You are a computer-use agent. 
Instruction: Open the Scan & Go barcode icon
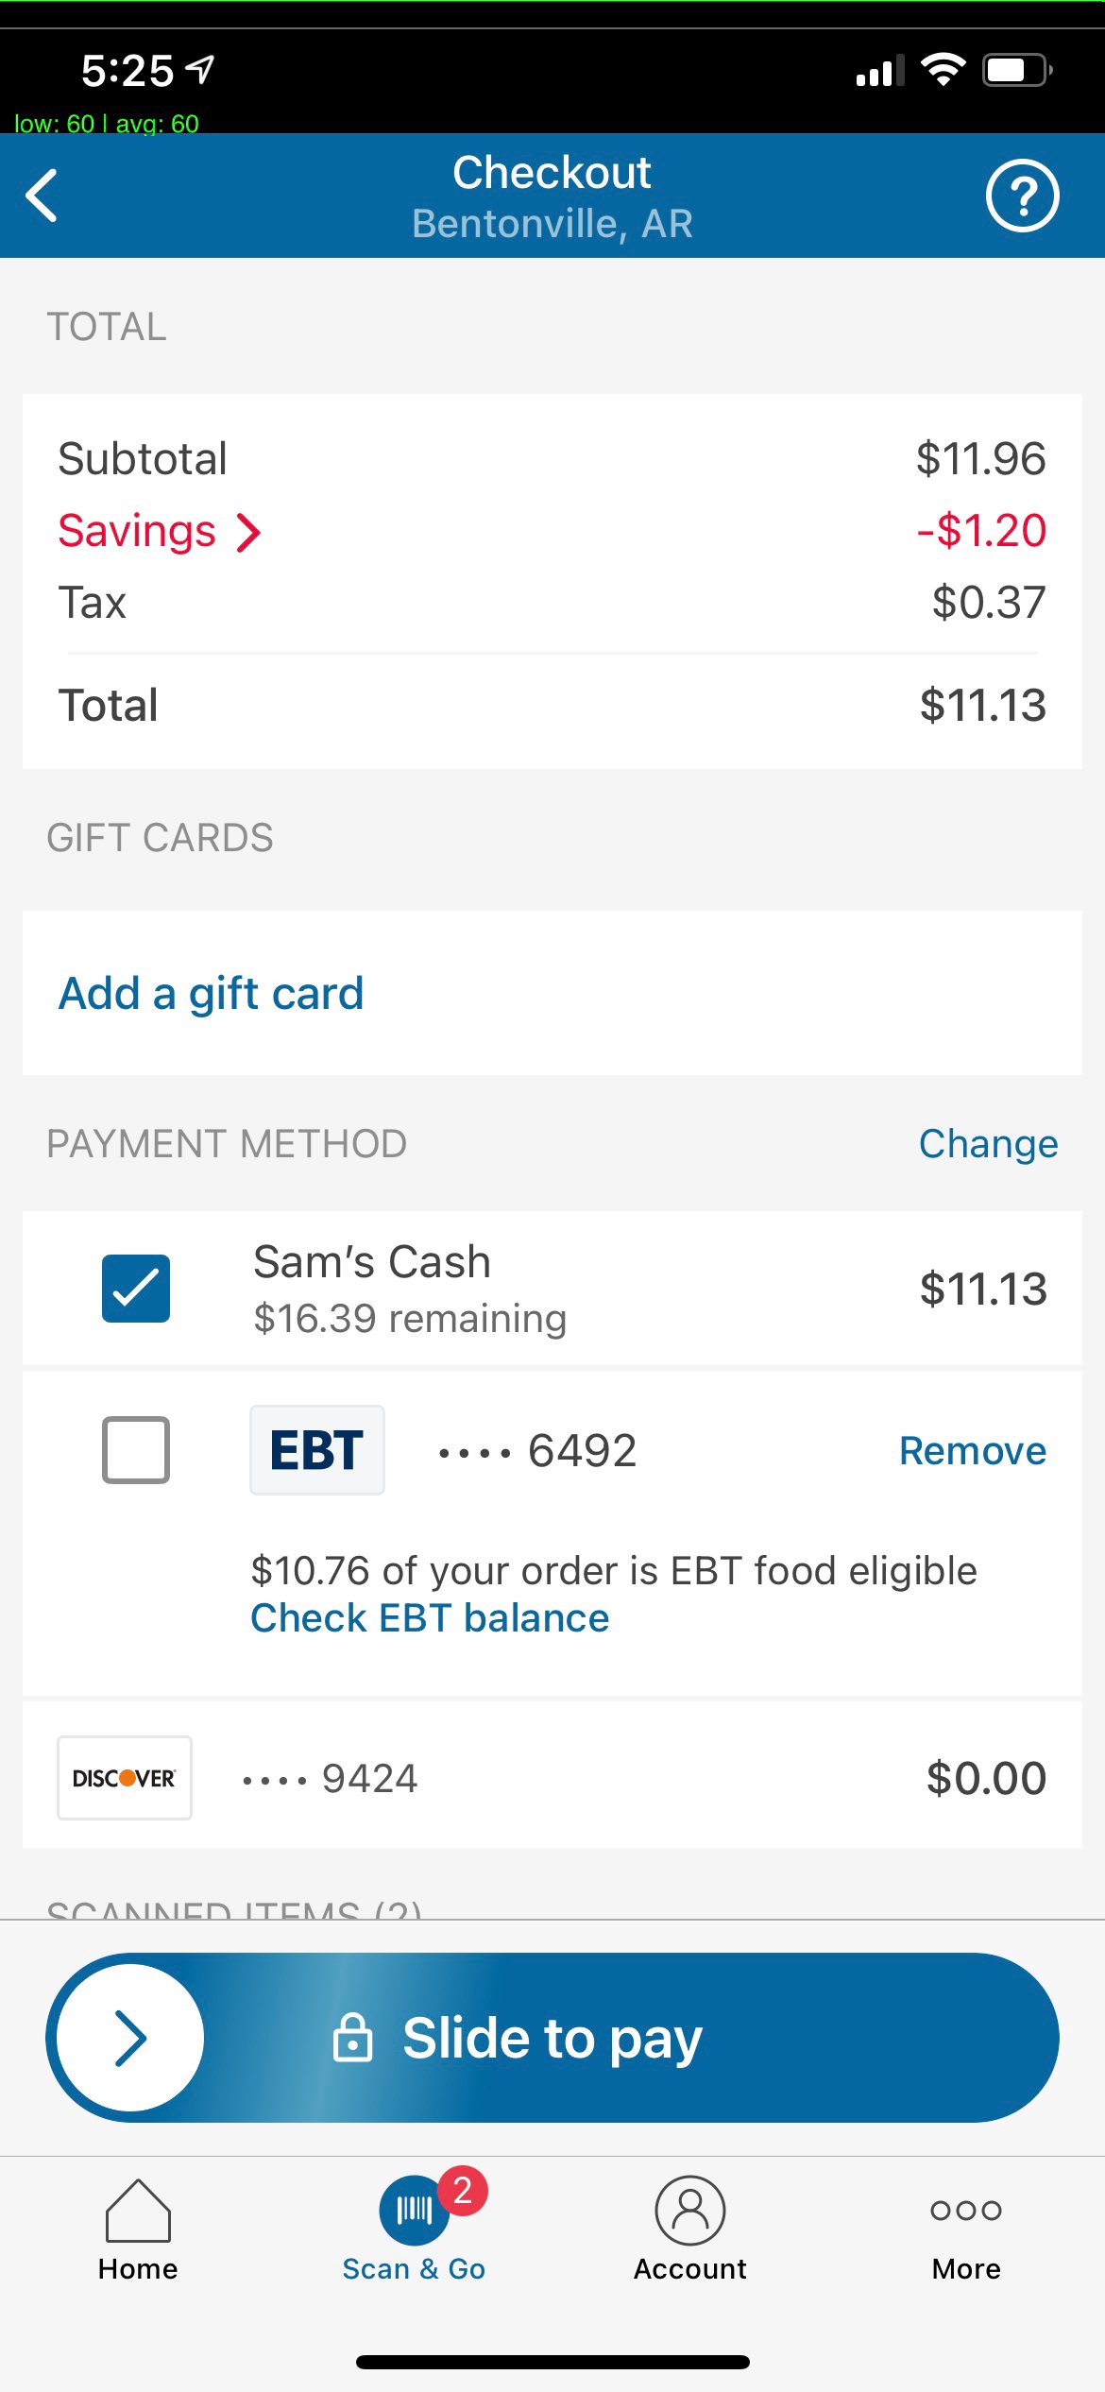tap(414, 2211)
